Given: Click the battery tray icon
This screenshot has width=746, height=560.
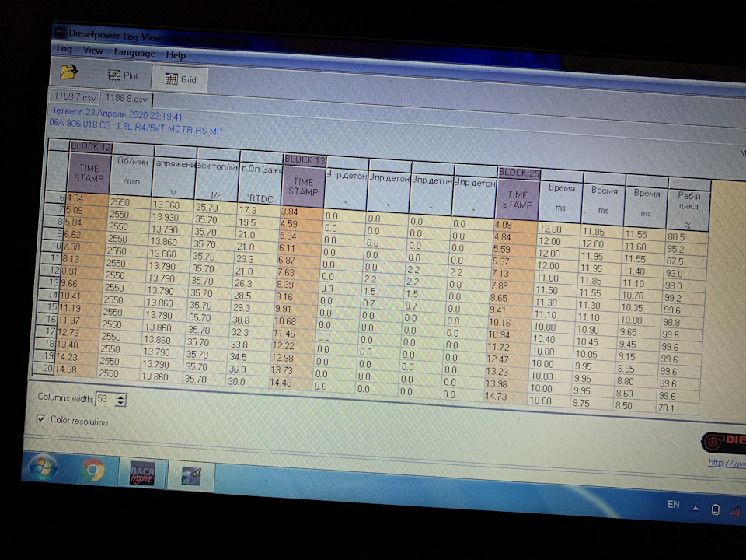Looking at the screenshot, I should point(715,509).
